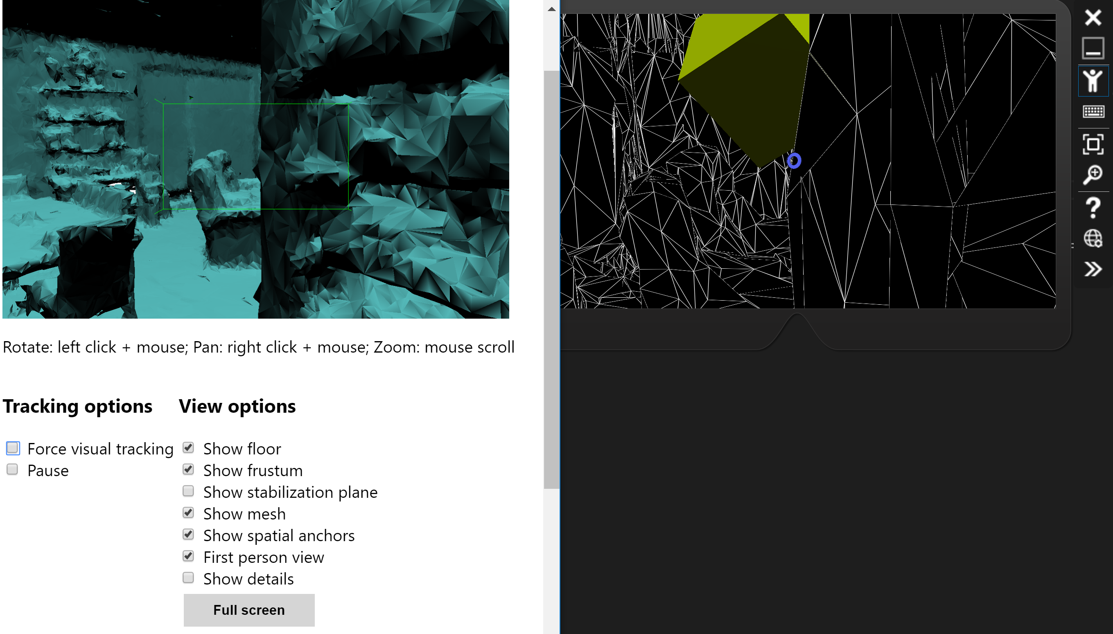Open the zoom magnifier tool
Screen dimensions: 1113x634
coord(1093,175)
